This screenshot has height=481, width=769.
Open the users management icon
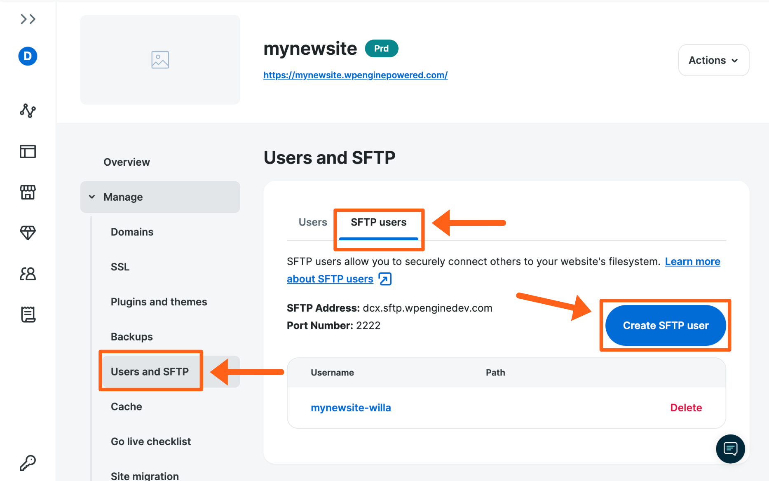point(27,274)
